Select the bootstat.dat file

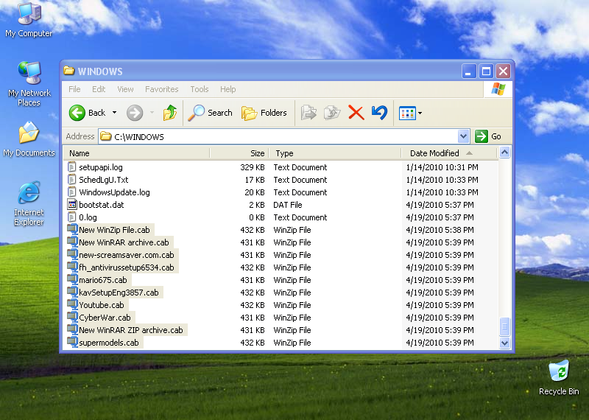click(x=101, y=205)
